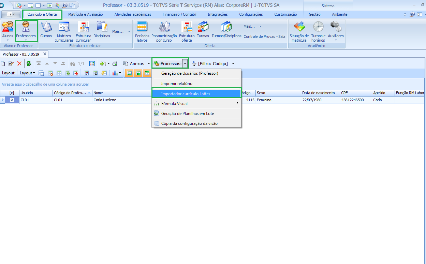Click the binoculars search icon
426x264 pixels.
(x=72, y=63)
